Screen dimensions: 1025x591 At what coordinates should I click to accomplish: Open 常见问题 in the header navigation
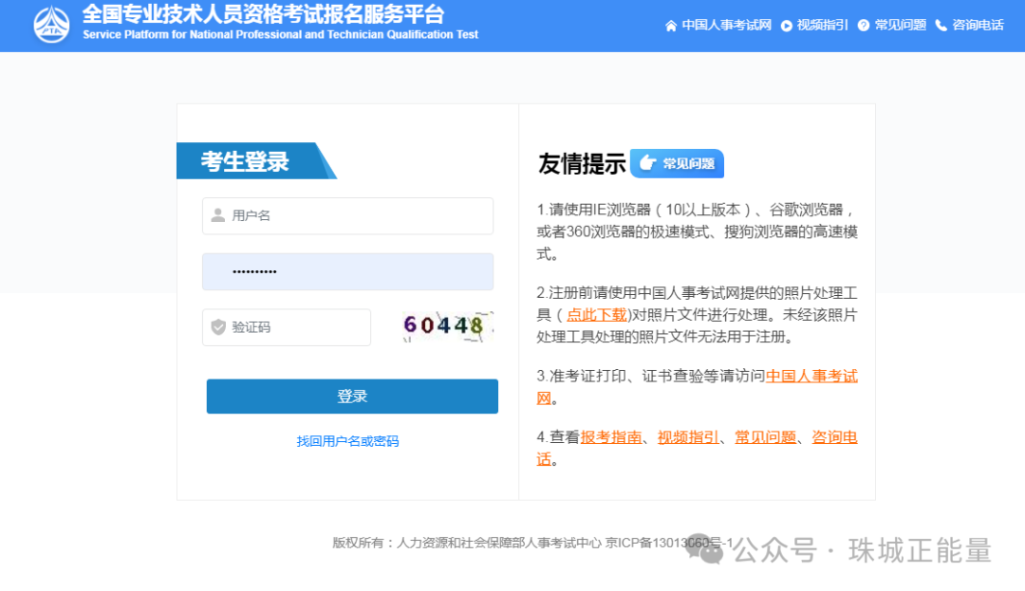(900, 26)
